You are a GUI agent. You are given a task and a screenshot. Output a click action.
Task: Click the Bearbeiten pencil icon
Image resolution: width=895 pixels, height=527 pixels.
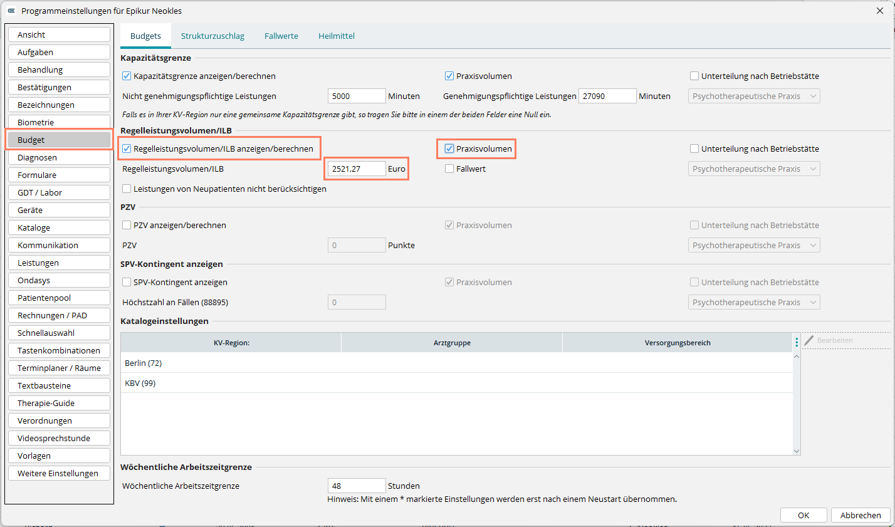point(809,340)
